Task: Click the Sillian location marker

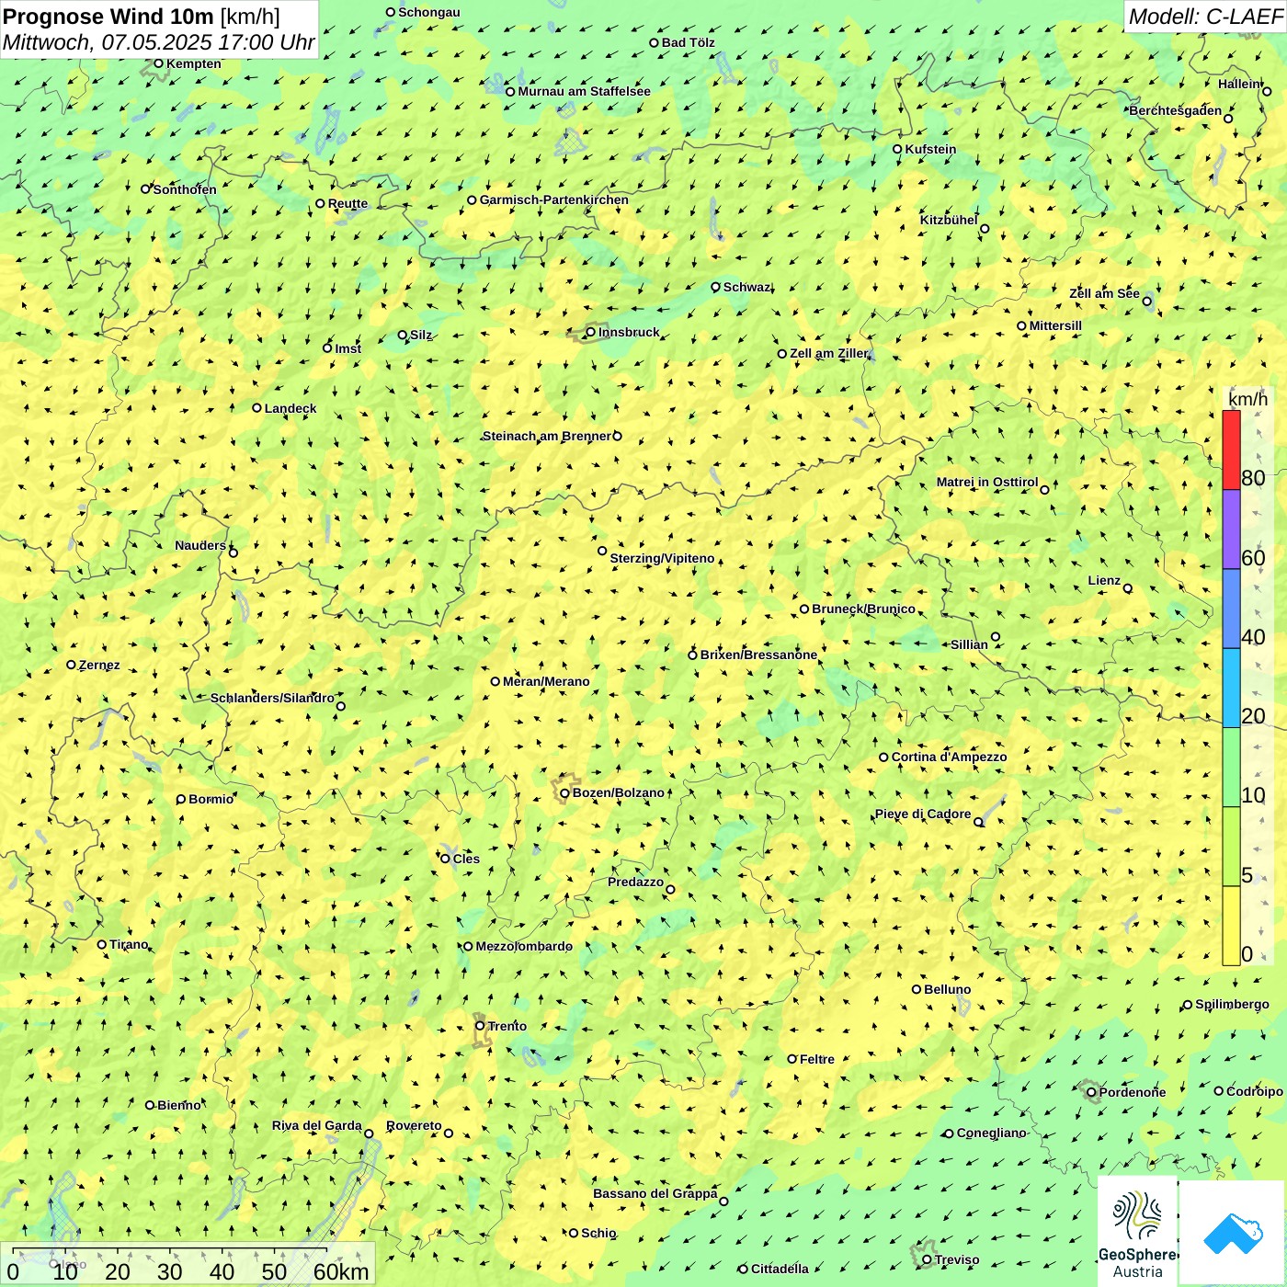Action: click(996, 637)
